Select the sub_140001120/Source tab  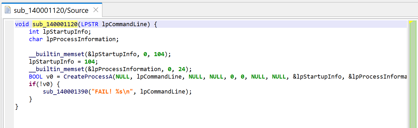[51, 10]
